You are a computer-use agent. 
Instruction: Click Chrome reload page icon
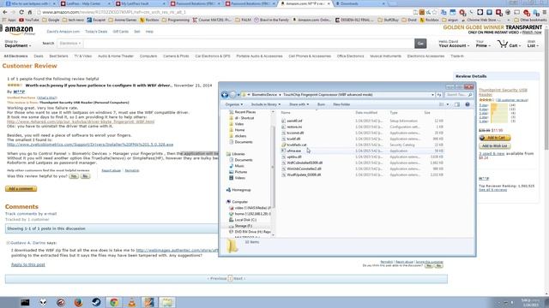coord(21,12)
